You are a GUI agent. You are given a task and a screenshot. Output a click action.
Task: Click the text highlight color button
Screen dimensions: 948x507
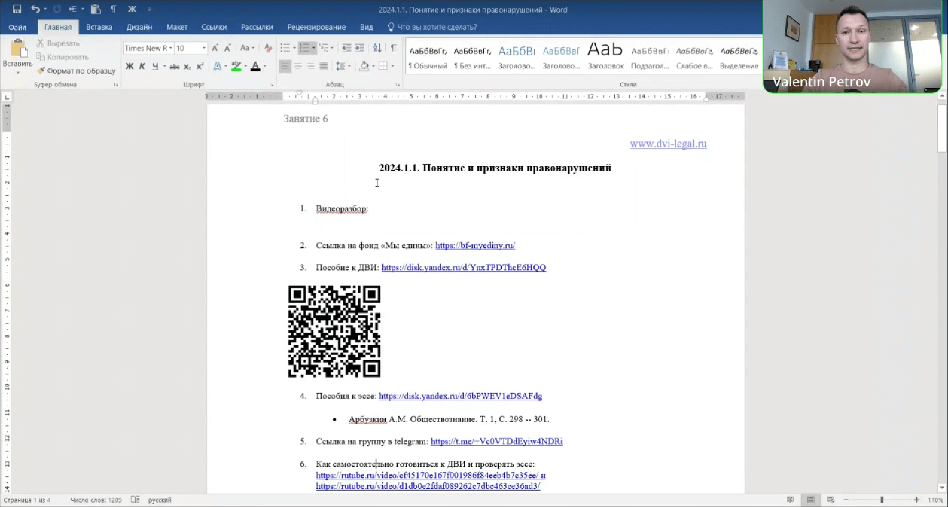(x=236, y=66)
